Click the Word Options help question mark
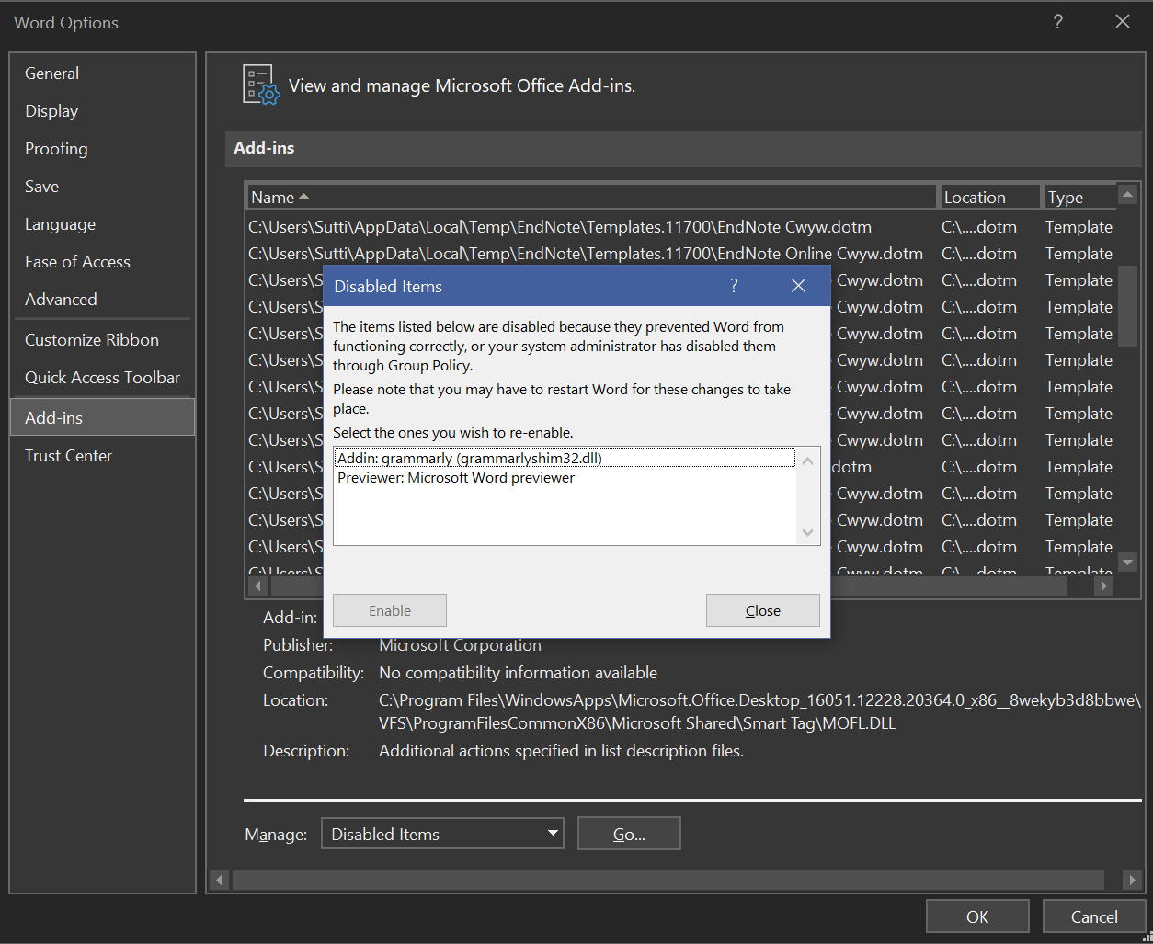The width and height of the screenshot is (1153, 944). coord(1057,22)
